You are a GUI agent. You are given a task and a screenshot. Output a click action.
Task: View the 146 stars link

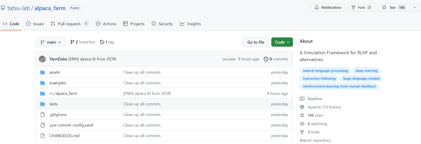pyautogui.click(x=315, y=115)
